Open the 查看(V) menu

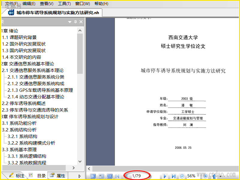click(x=46, y=4)
